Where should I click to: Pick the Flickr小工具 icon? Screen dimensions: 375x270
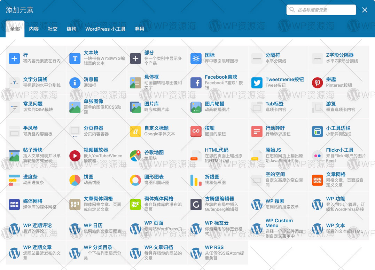pyautogui.click(x=317, y=156)
